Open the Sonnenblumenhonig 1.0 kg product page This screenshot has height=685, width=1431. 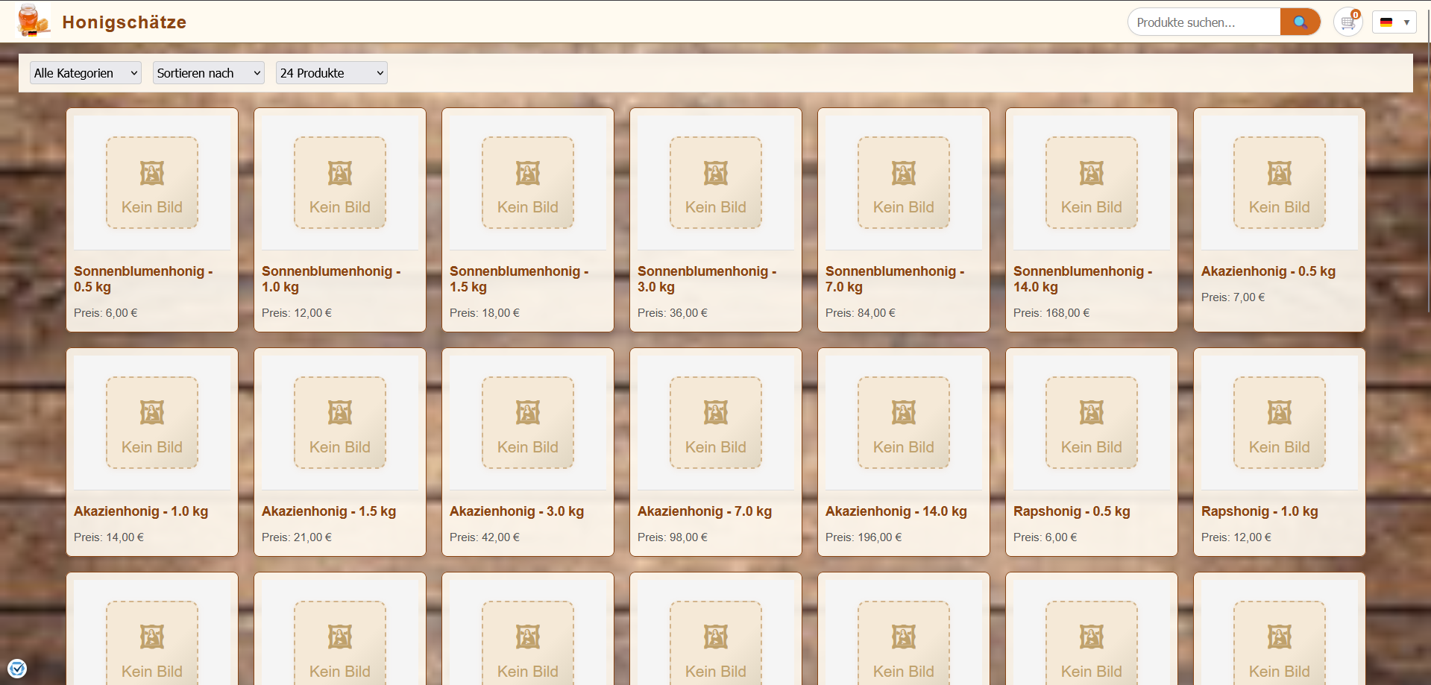pyautogui.click(x=331, y=279)
